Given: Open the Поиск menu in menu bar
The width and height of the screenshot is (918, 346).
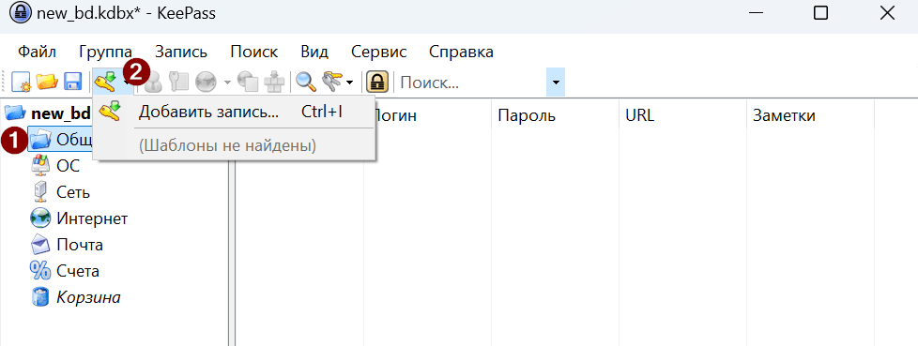Looking at the screenshot, I should click(x=254, y=52).
